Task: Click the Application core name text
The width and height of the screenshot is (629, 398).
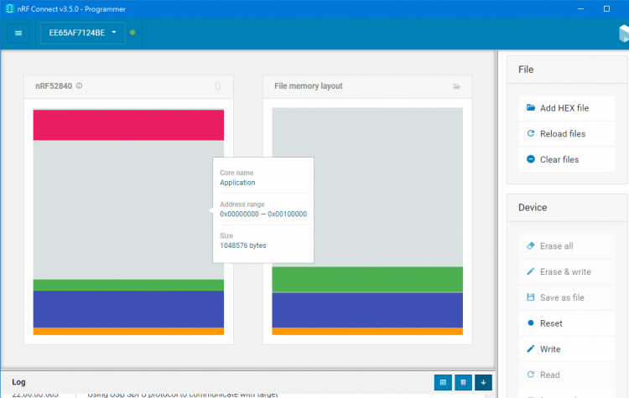Action: point(237,183)
